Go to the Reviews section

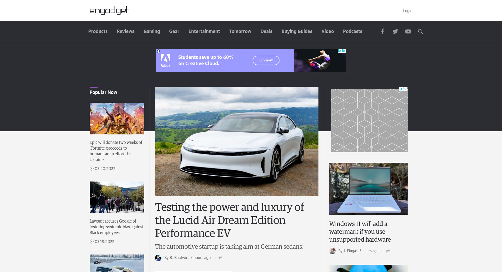125,31
